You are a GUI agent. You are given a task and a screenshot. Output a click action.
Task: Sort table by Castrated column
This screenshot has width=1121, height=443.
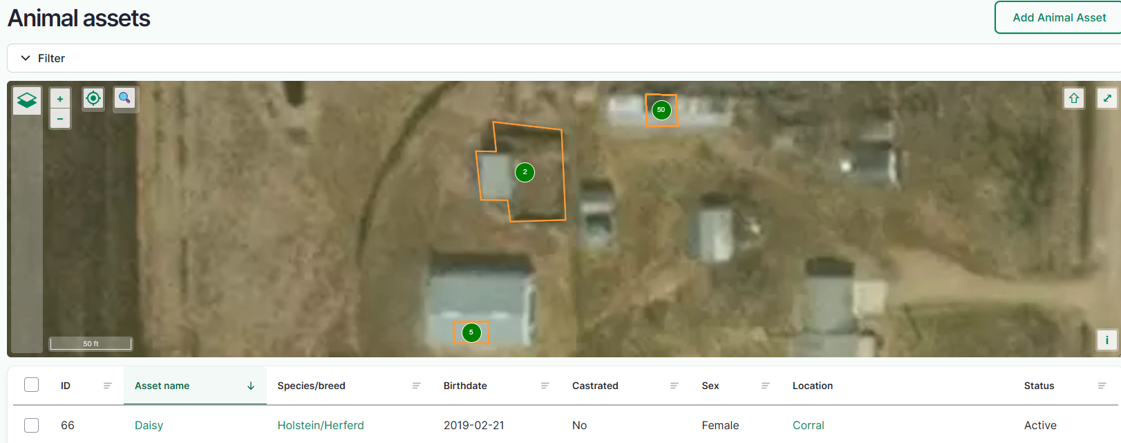tap(595, 386)
